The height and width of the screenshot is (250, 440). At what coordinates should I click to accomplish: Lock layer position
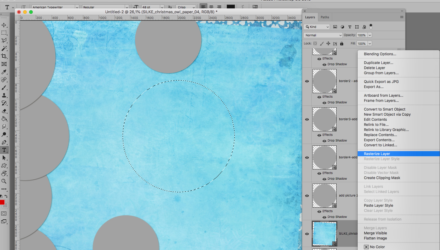pyautogui.click(x=328, y=44)
